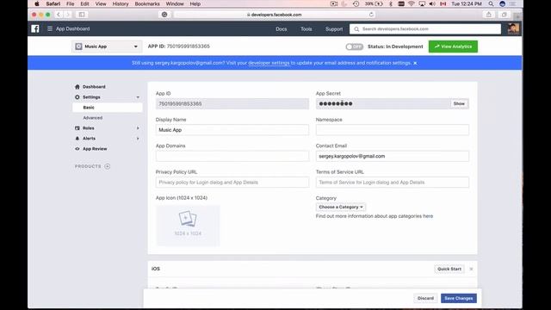Click the developers.facebook.com search box
This screenshot has width=551, height=310.
pos(425,29)
